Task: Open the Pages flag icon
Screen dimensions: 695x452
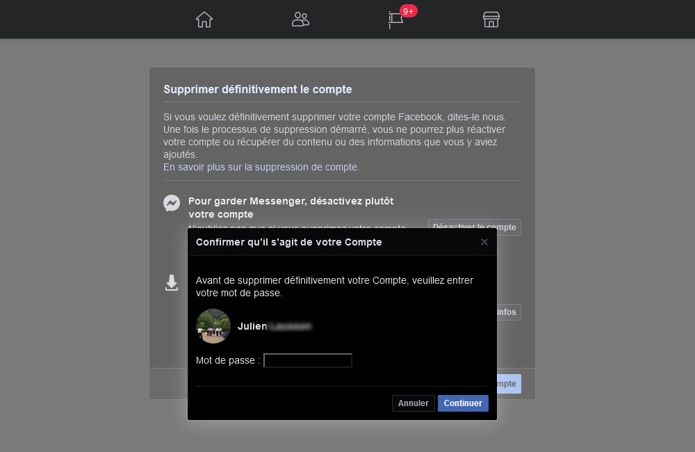Action: (395, 20)
